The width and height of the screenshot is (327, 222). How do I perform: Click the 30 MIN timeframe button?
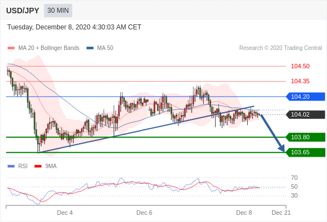[x=58, y=11]
